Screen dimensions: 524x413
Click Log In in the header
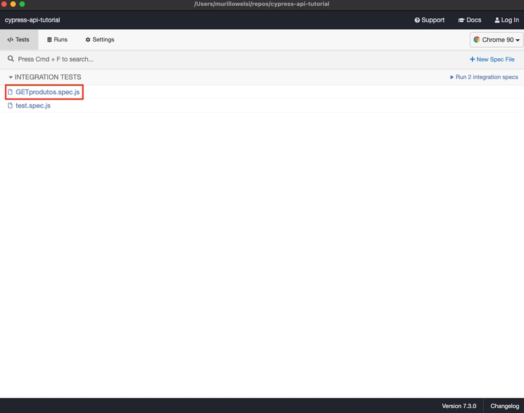pos(506,20)
